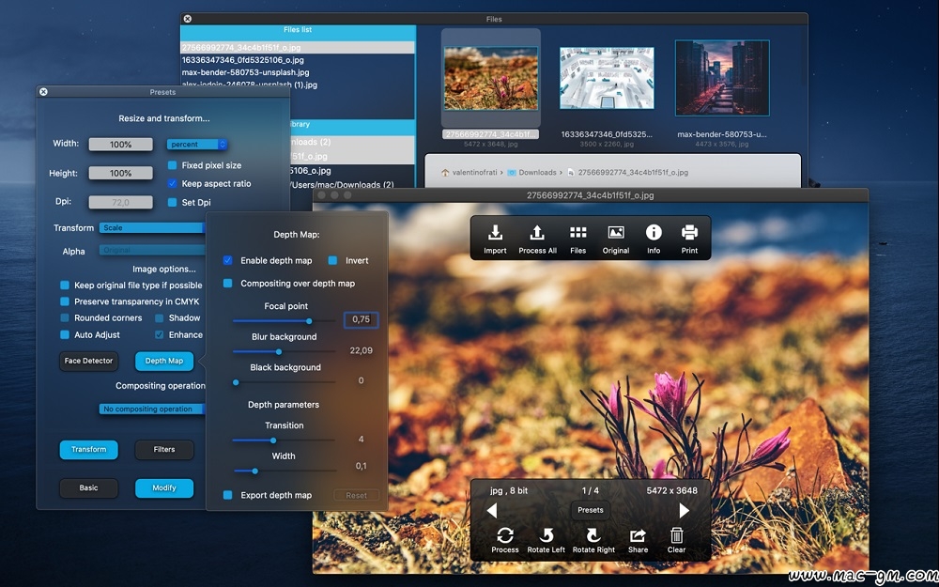
Task: Check Compositing over depth map
Action: pyautogui.click(x=227, y=284)
